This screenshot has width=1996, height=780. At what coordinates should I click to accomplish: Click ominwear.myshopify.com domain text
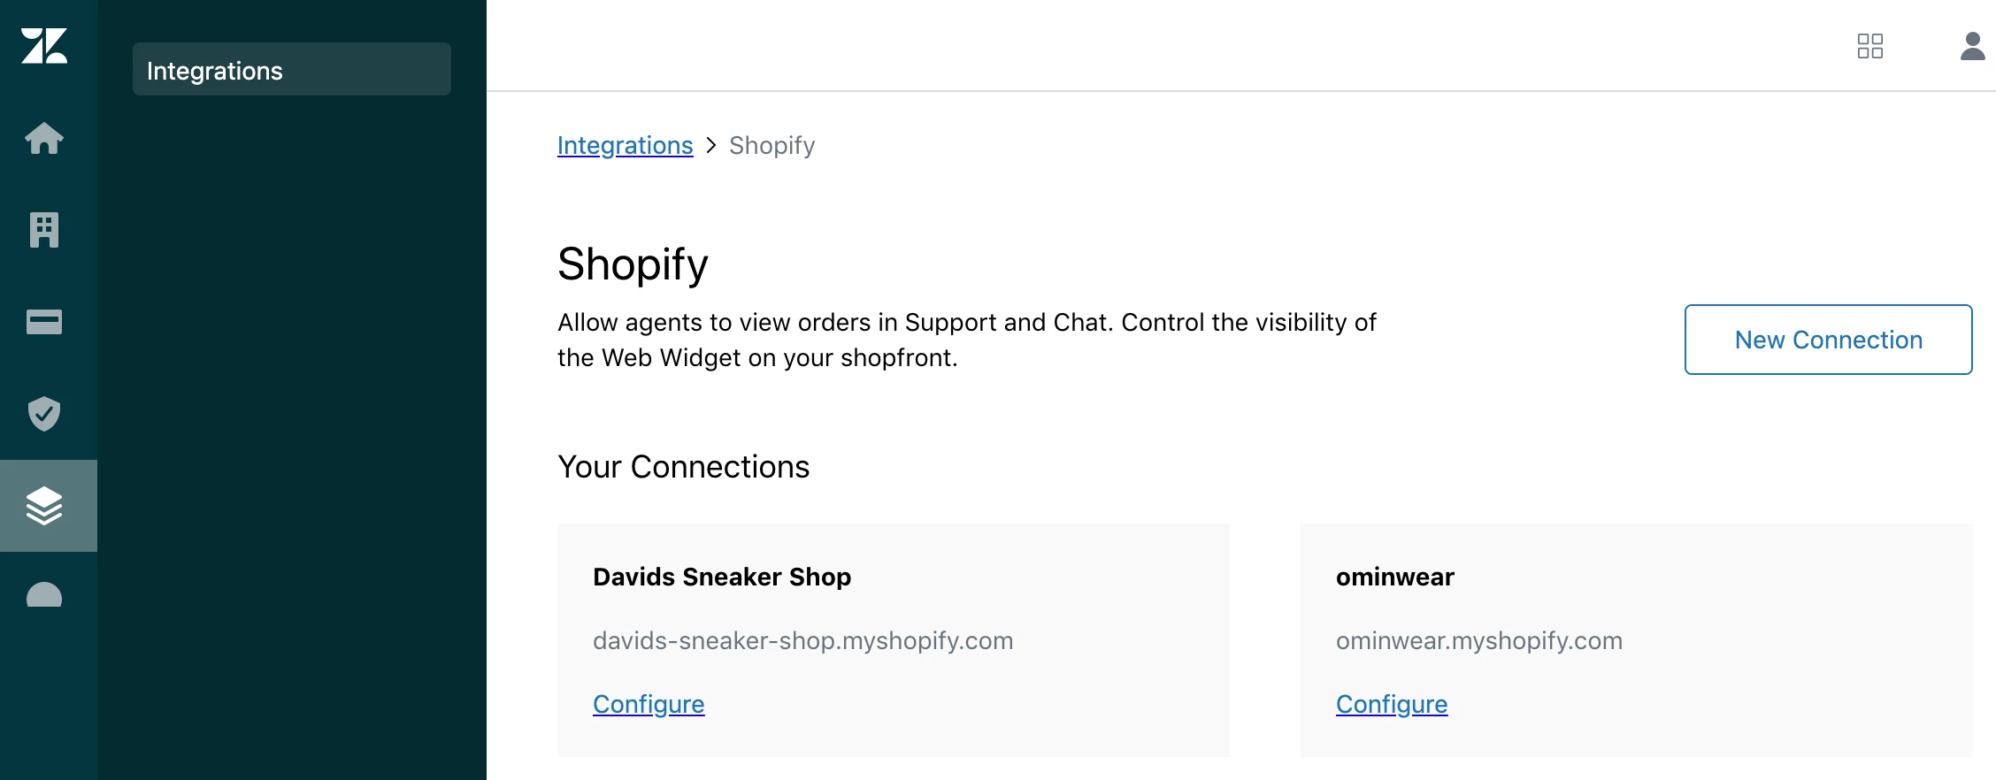tap(1478, 640)
